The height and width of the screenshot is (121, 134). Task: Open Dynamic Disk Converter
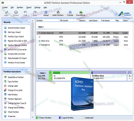coord(16,54)
